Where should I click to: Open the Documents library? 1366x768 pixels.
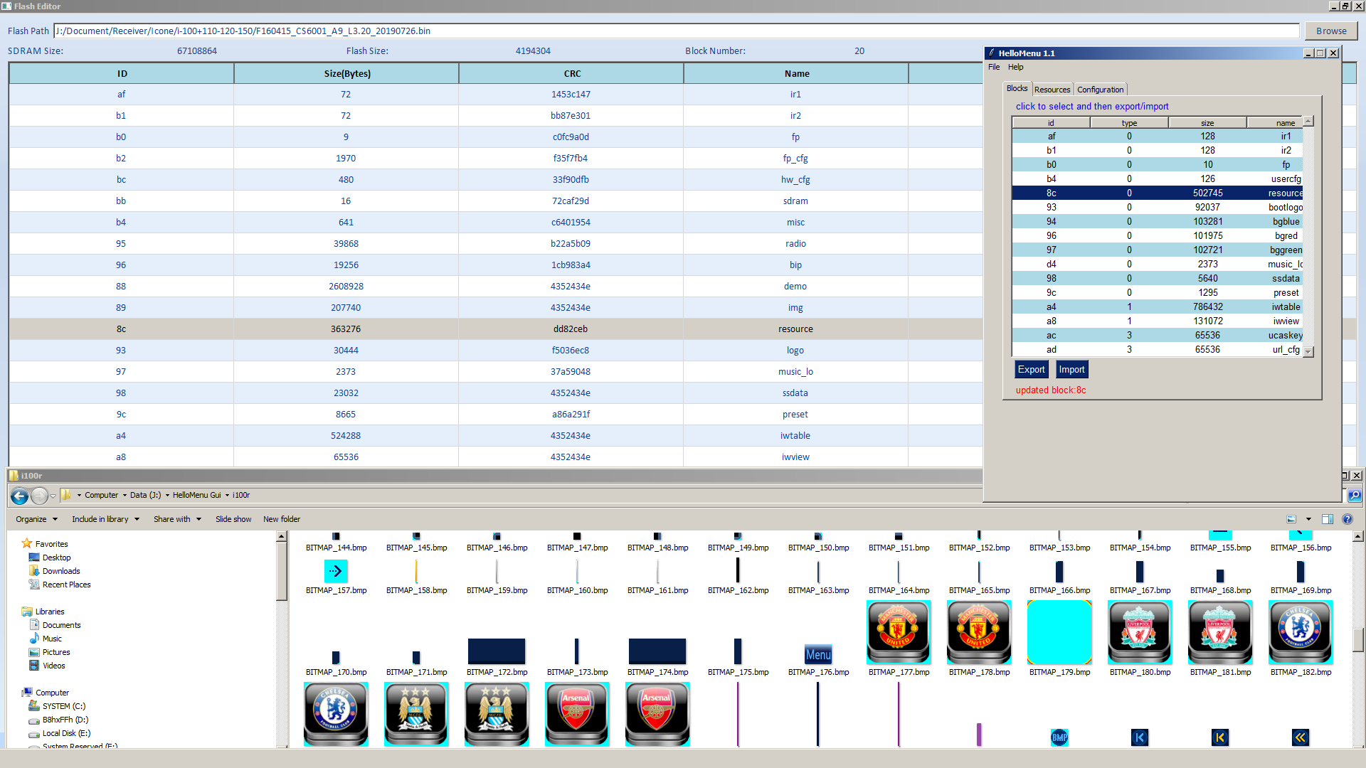pyautogui.click(x=61, y=625)
